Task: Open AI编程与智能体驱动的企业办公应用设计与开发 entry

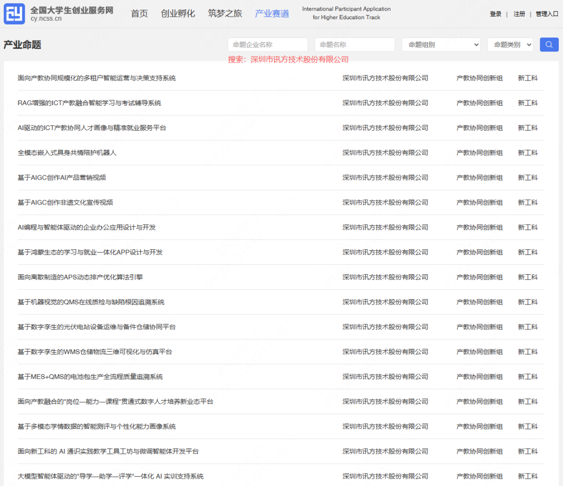Action: [87, 227]
